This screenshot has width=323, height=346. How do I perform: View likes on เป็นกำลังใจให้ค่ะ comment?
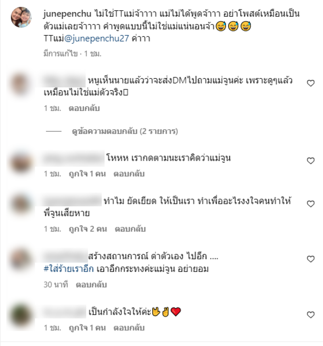point(87,328)
